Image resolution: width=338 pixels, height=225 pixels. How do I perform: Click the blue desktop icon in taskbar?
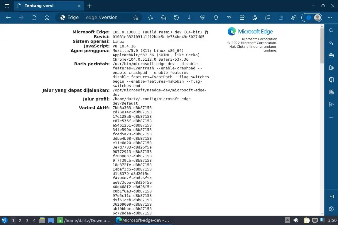(x=51, y=221)
